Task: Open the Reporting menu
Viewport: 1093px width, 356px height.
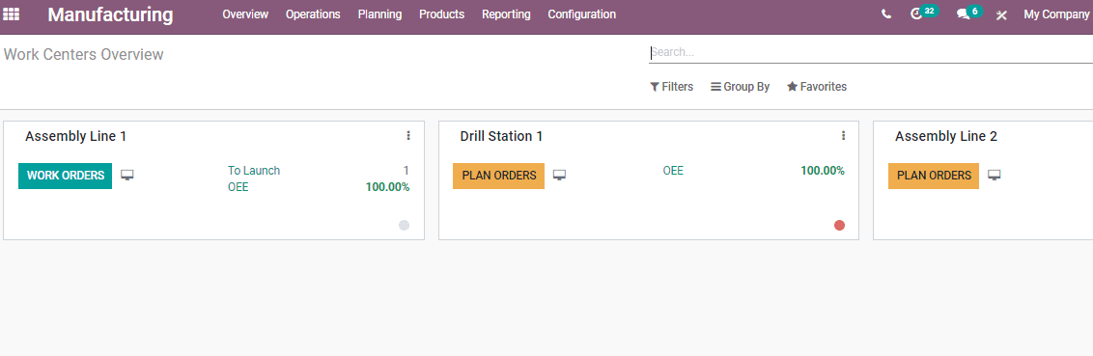Action: click(x=506, y=14)
